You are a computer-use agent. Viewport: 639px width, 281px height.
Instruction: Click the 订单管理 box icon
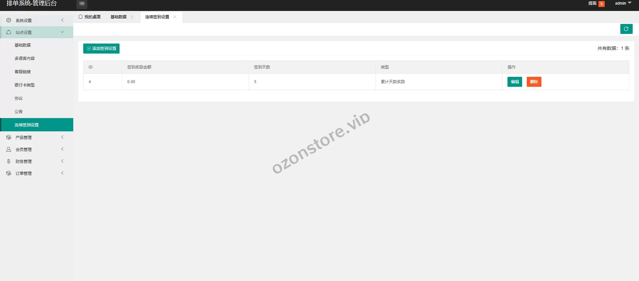[x=9, y=173]
